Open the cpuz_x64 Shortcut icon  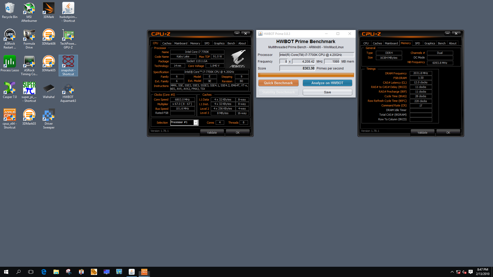coord(10,119)
